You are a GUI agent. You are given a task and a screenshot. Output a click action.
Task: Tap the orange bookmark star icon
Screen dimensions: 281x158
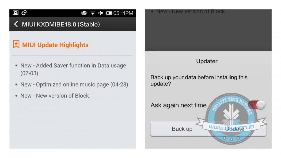16,44
